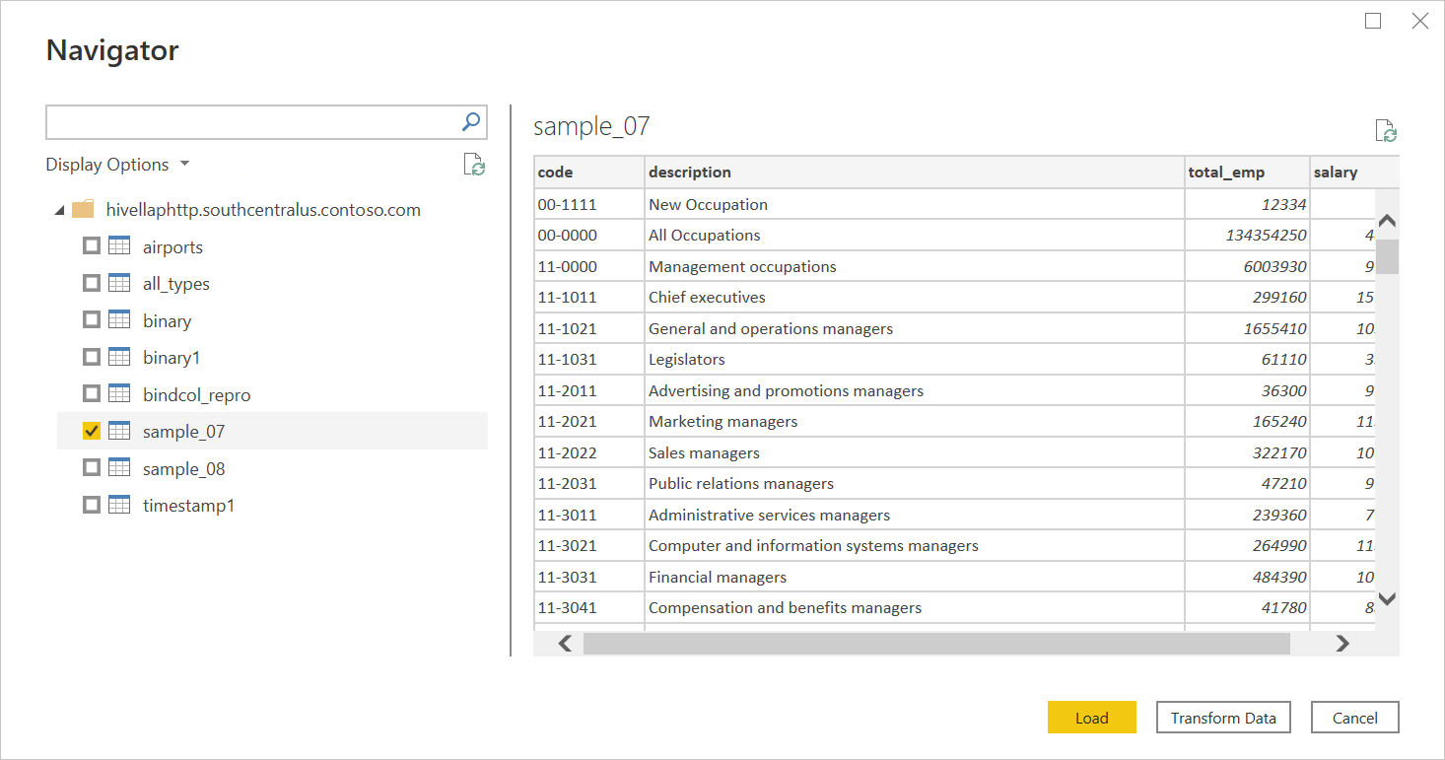The image size is (1445, 760).
Task: Click the binary1 table icon
Action: click(x=119, y=357)
